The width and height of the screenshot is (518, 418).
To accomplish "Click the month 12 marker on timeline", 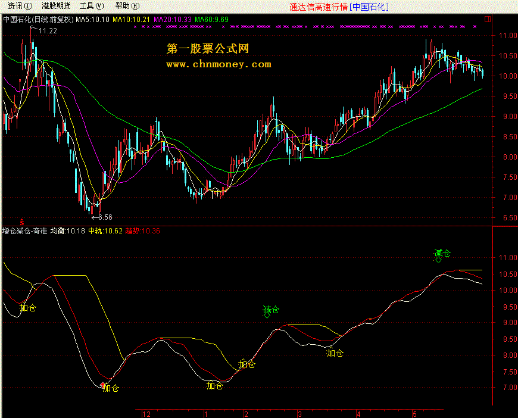I will click(146, 414).
